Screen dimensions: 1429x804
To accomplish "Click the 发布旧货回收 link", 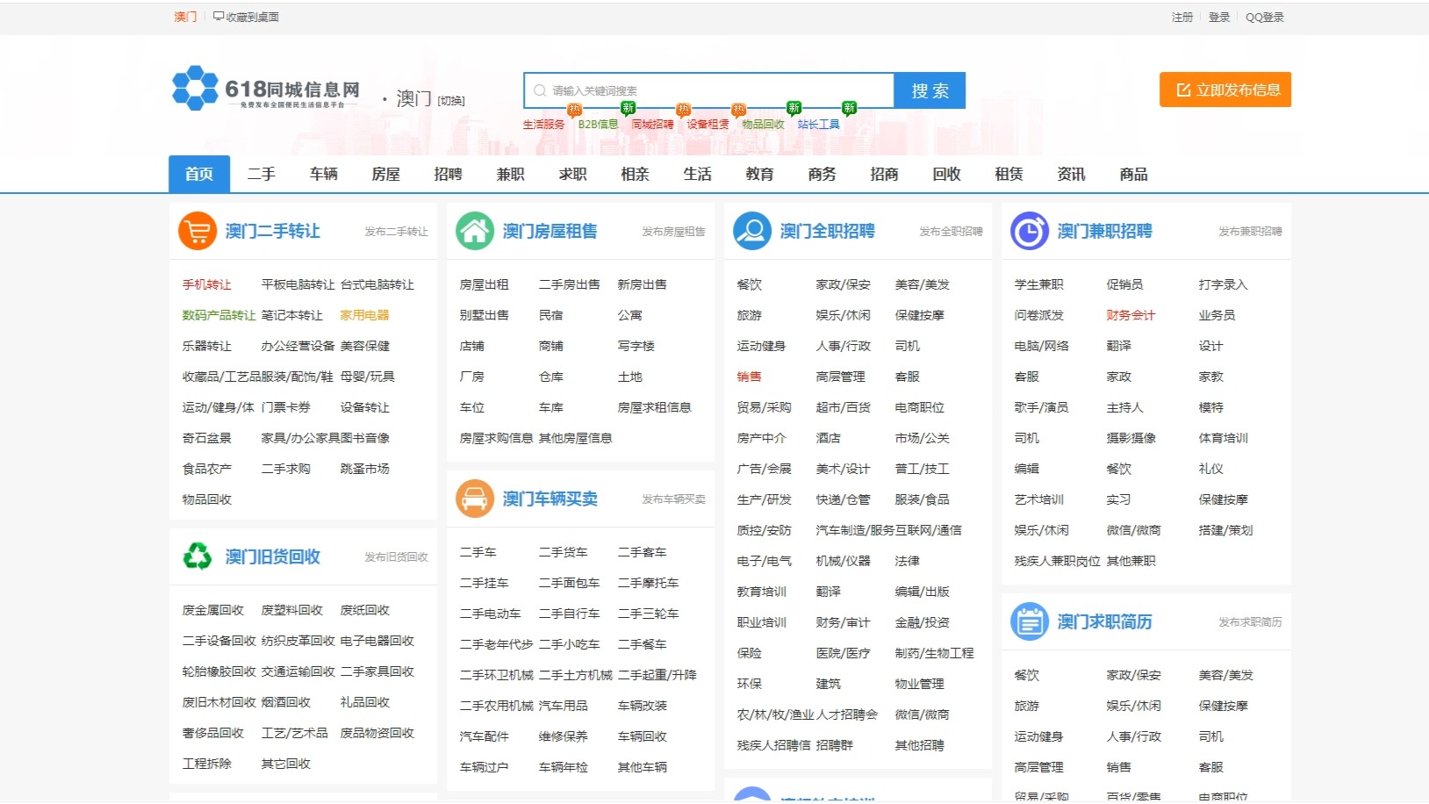I will 397,556.
